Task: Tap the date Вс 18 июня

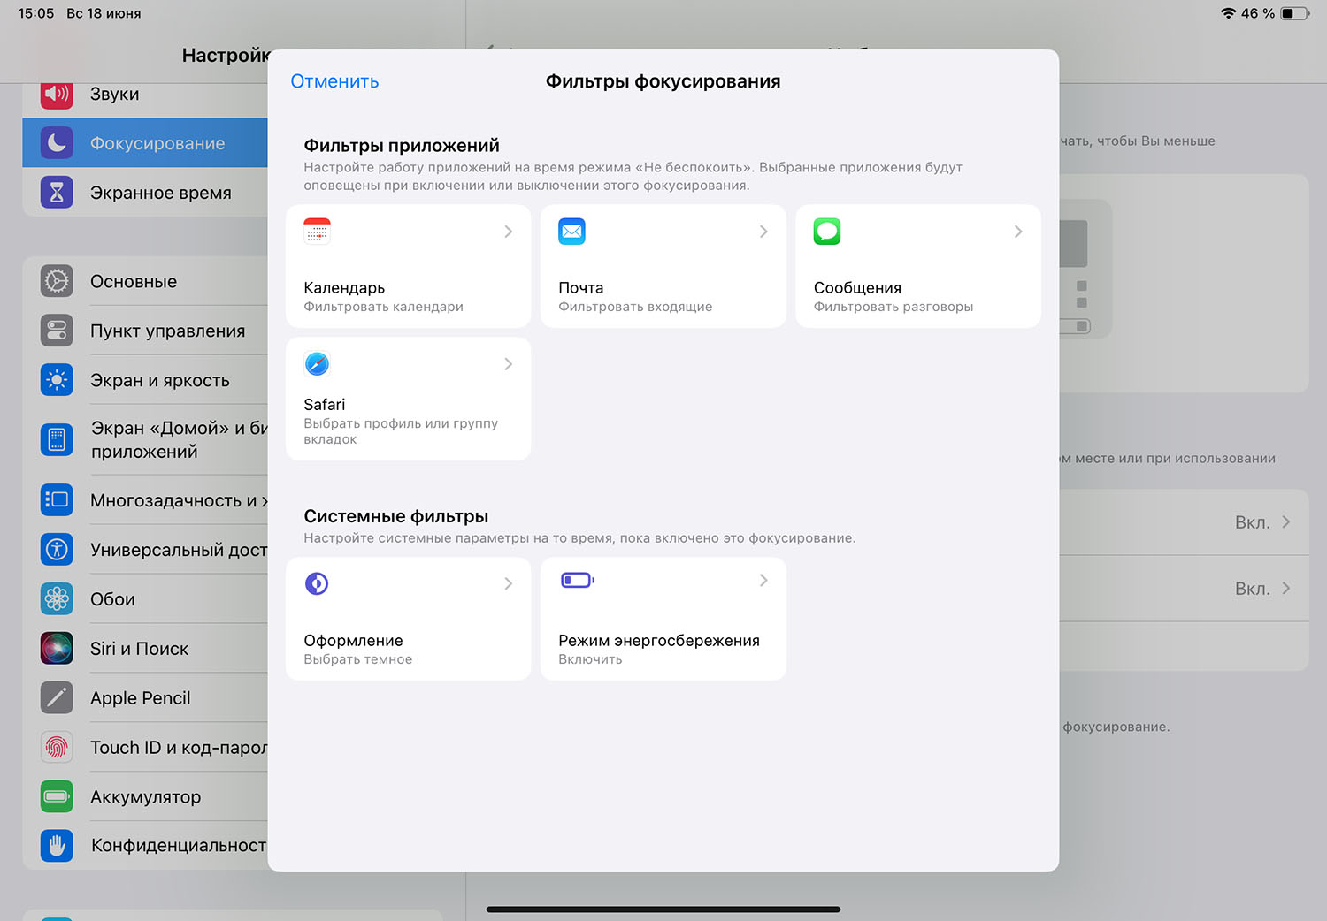Action: 104,13
